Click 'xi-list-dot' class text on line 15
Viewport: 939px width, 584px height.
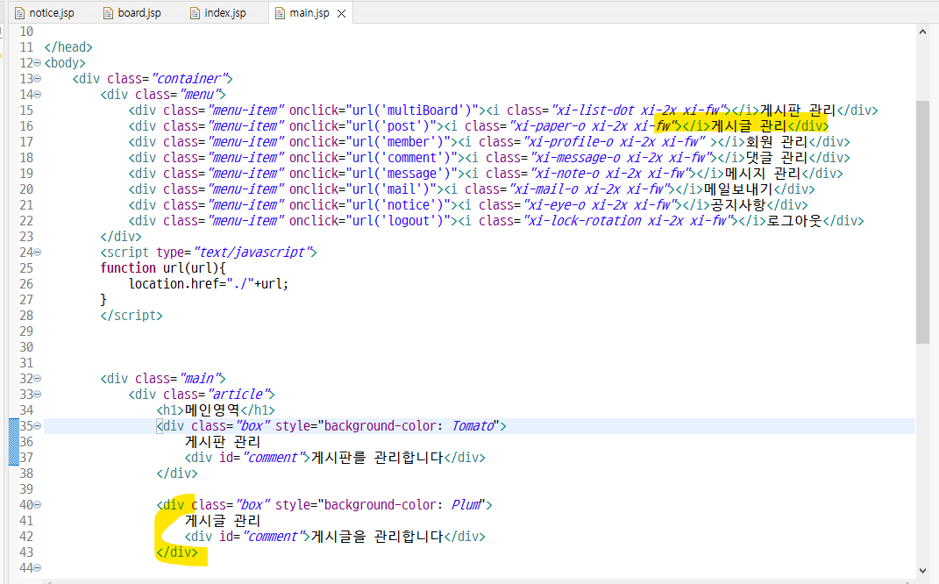point(596,110)
